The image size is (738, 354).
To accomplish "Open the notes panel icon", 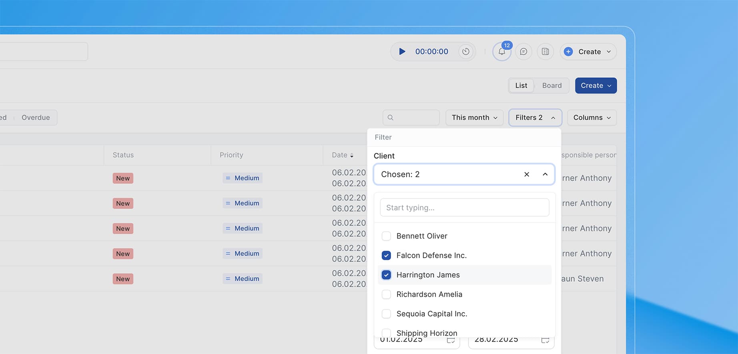I will pyautogui.click(x=545, y=52).
